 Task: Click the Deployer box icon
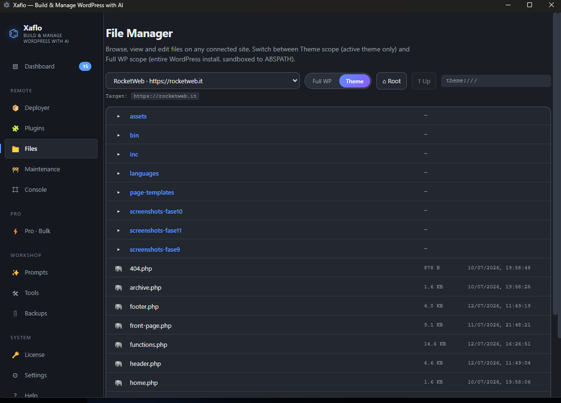pos(15,108)
